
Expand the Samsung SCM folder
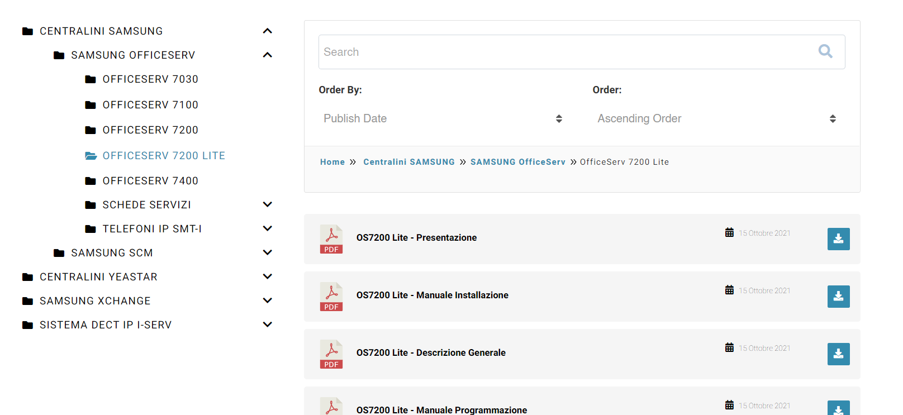[x=268, y=253]
